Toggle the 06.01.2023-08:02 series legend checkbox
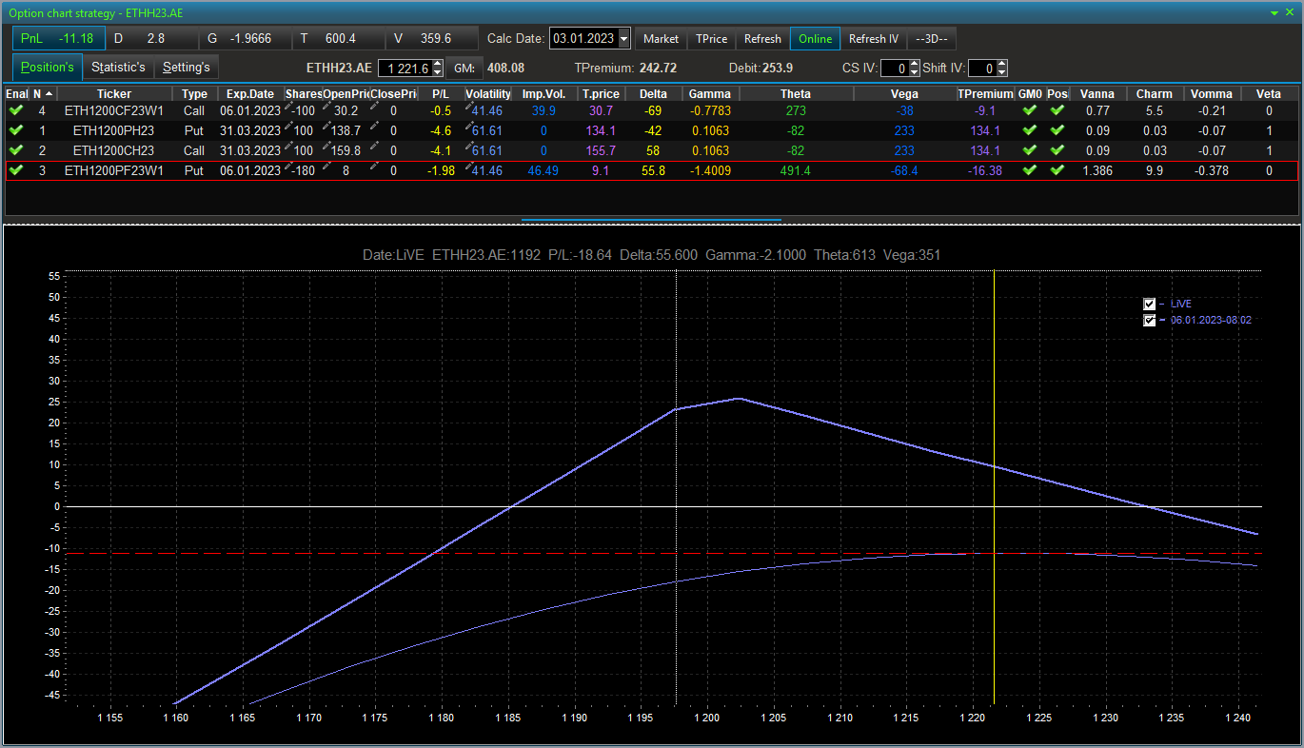Screen dimensions: 1304x748 click(1149, 321)
